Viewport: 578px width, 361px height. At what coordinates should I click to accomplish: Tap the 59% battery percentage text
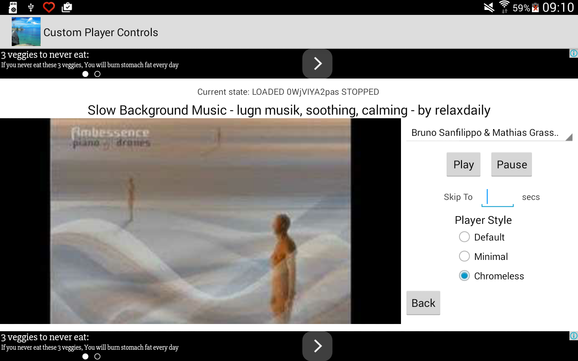pos(521,8)
